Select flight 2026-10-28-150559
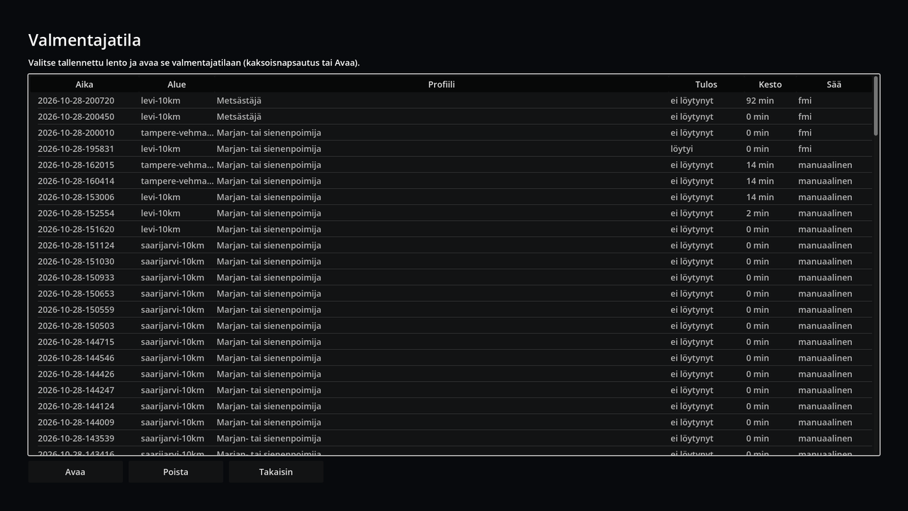This screenshot has width=908, height=511. (x=455, y=309)
